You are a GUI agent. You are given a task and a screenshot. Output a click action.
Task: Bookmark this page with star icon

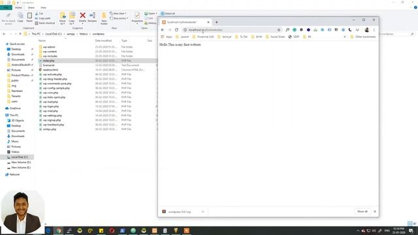point(279,30)
